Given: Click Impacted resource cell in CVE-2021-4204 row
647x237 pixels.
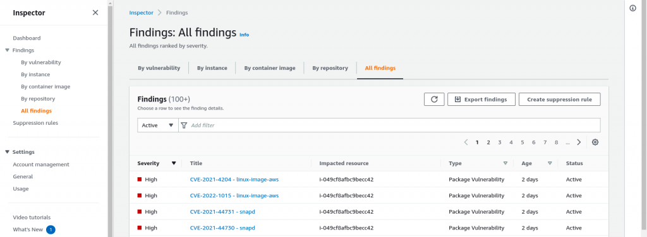Looking at the screenshot, I should 346,180.
